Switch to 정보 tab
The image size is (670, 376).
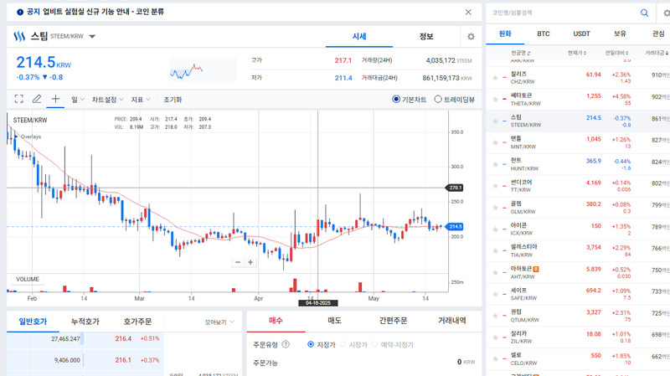pos(426,37)
